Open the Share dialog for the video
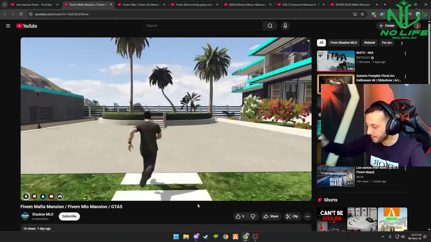This screenshot has width=431, height=242. click(271, 216)
